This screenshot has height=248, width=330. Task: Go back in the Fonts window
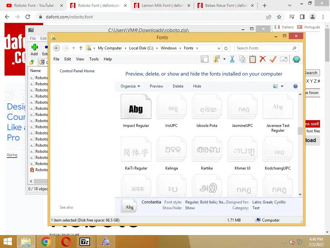point(56,48)
